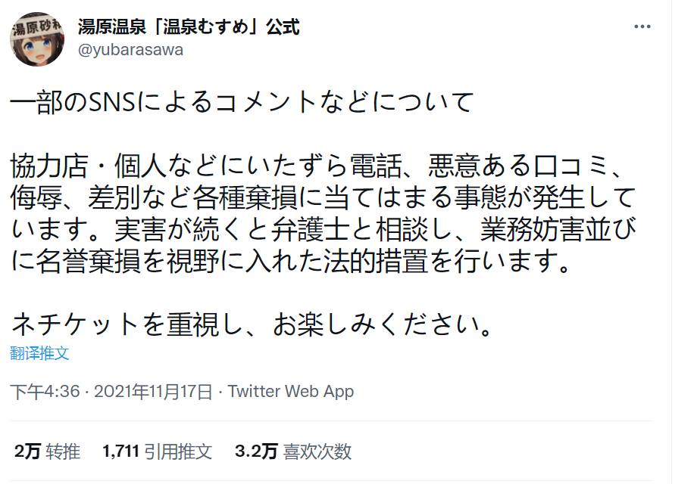Click the line starting with 侮辱、差別
The height and width of the screenshot is (484, 691).
point(318,197)
